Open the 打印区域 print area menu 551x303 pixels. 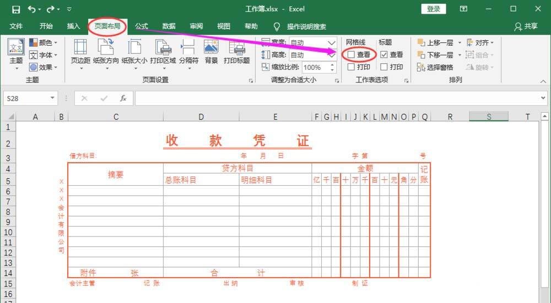[163, 54]
